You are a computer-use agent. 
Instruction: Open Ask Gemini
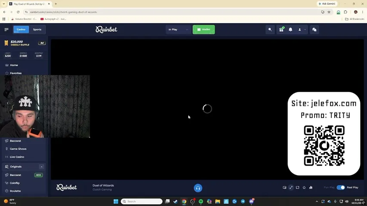click(x=327, y=4)
